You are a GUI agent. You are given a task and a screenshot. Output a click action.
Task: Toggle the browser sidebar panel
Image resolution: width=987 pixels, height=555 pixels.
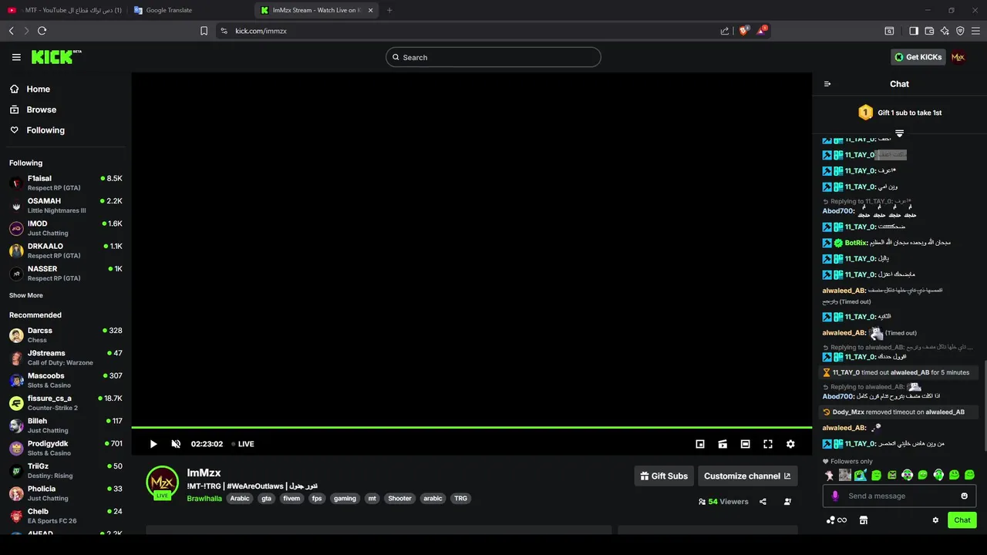(914, 31)
